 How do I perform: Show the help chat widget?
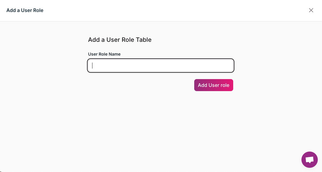[x=309, y=160]
